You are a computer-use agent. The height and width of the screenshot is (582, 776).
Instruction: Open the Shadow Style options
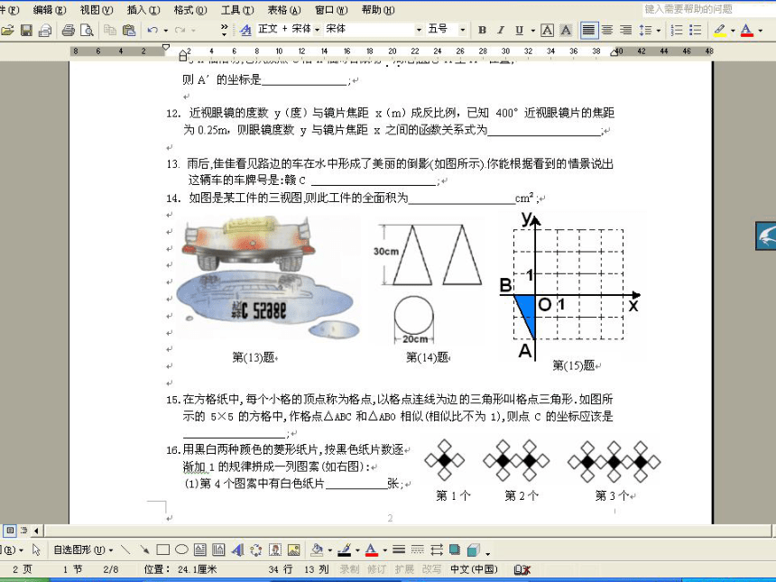pos(455,550)
